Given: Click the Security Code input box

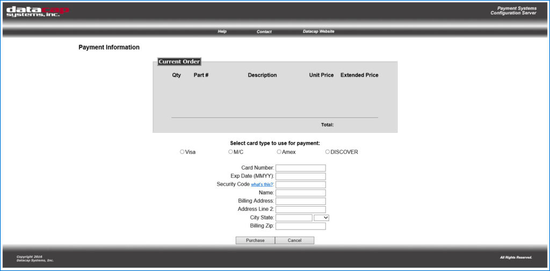Looking at the screenshot, I should pos(301,185).
